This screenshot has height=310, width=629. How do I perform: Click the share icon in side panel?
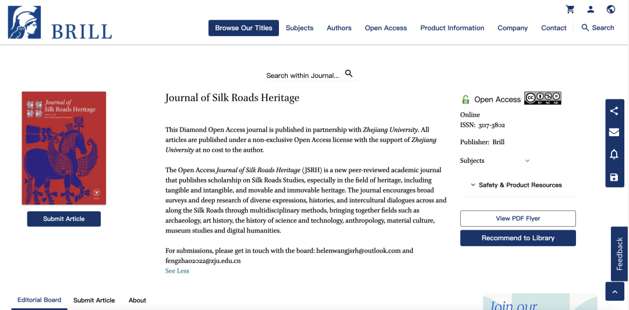click(x=614, y=111)
